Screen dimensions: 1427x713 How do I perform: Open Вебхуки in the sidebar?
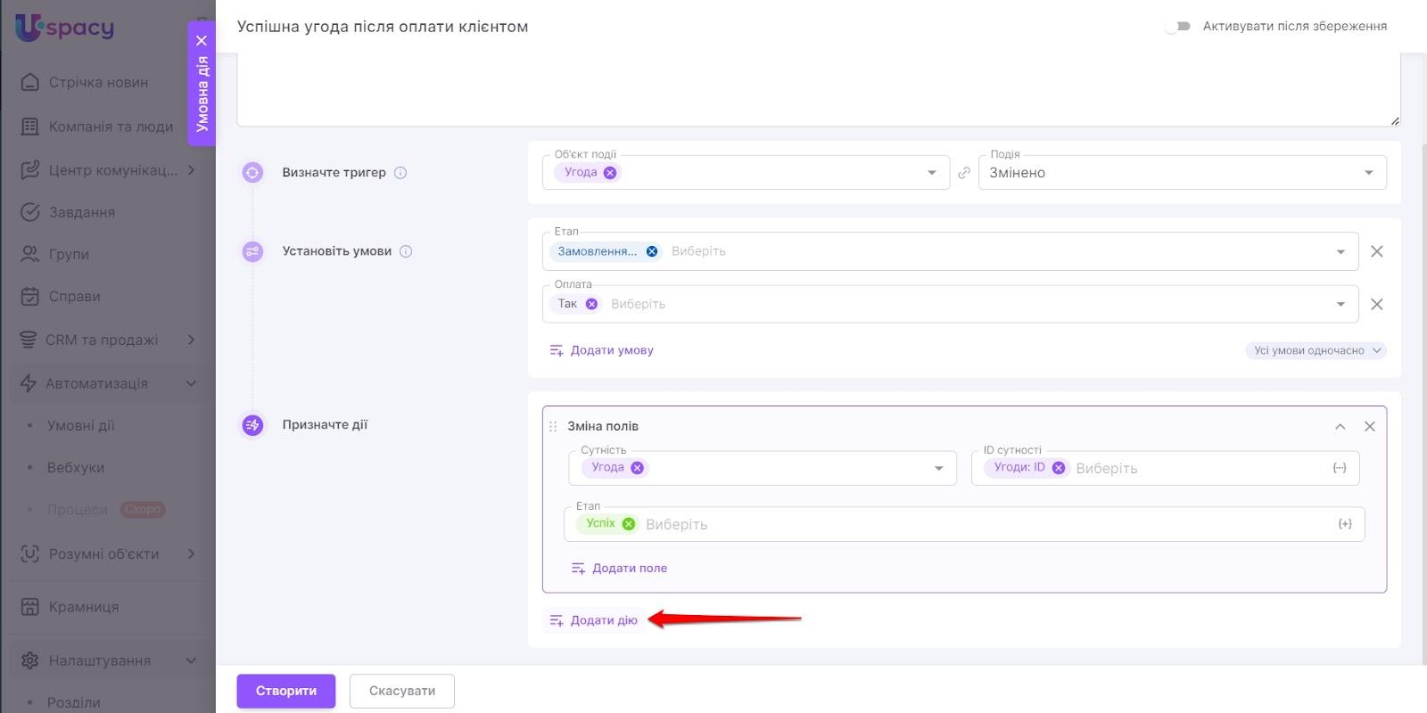coord(76,467)
